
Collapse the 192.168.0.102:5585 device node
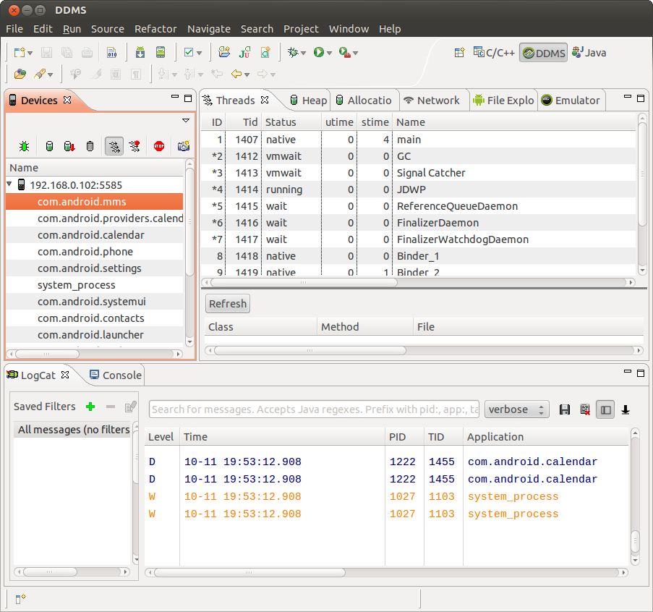click(x=9, y=184)
